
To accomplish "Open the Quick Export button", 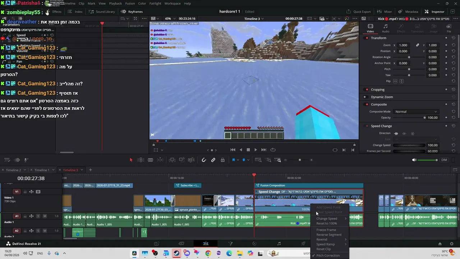I will click(x=358, y=12).
